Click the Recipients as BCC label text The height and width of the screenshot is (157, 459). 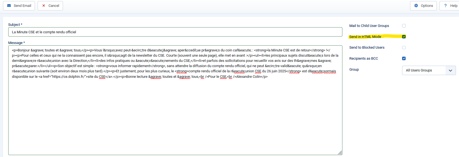pyautogui.click(x=364, y=59)
